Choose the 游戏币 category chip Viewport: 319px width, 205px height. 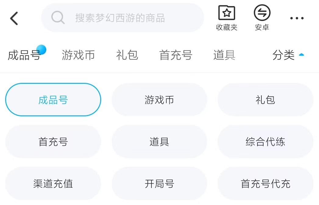(x=159, y=100)
